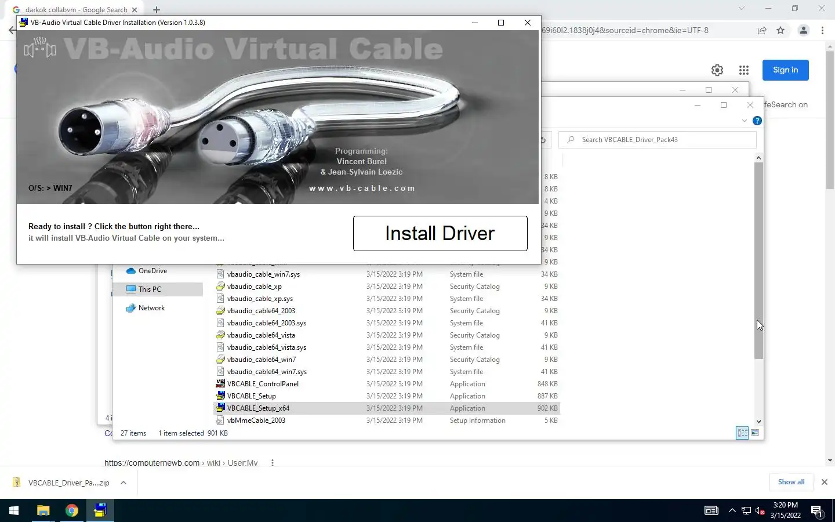
Task: Close the Chrome downloads bar
Action: pos(824,482)
